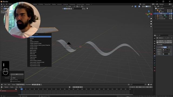The image size is (173, 97).
Task: Click the zoom viewport magnifier icon
Action: (151, 19)
